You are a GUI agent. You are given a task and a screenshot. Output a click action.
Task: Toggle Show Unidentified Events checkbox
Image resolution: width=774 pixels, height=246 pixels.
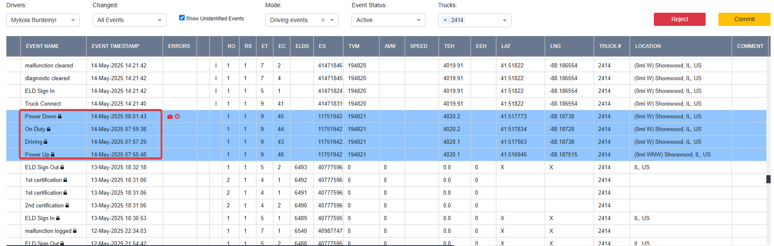pos(182,18)
